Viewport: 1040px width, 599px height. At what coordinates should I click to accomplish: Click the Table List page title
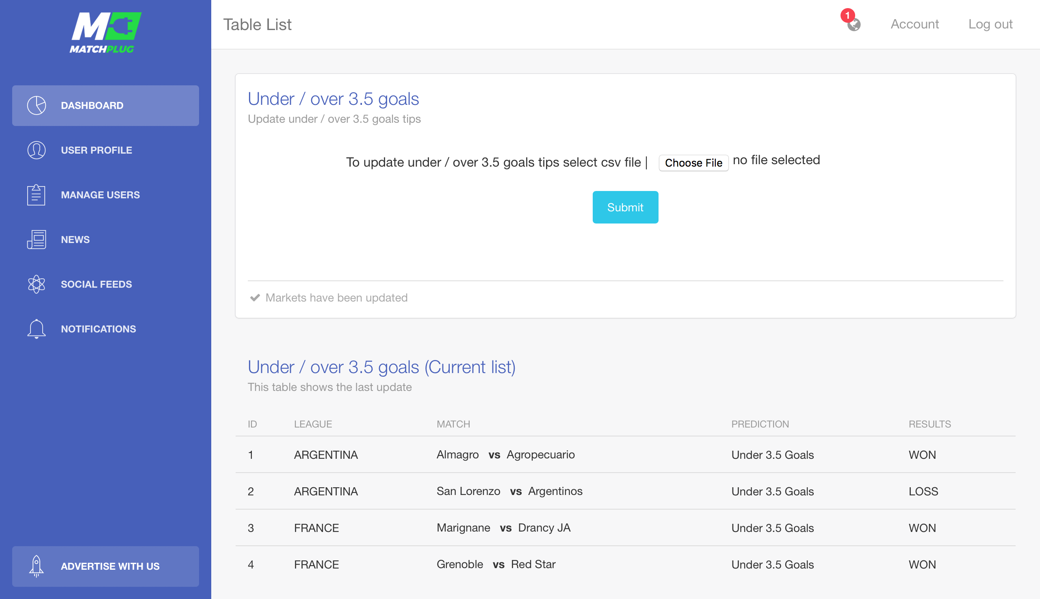(258, 25)
